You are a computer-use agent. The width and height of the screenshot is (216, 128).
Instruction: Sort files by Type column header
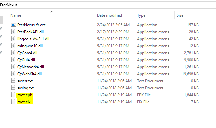[x=141, y=15]
